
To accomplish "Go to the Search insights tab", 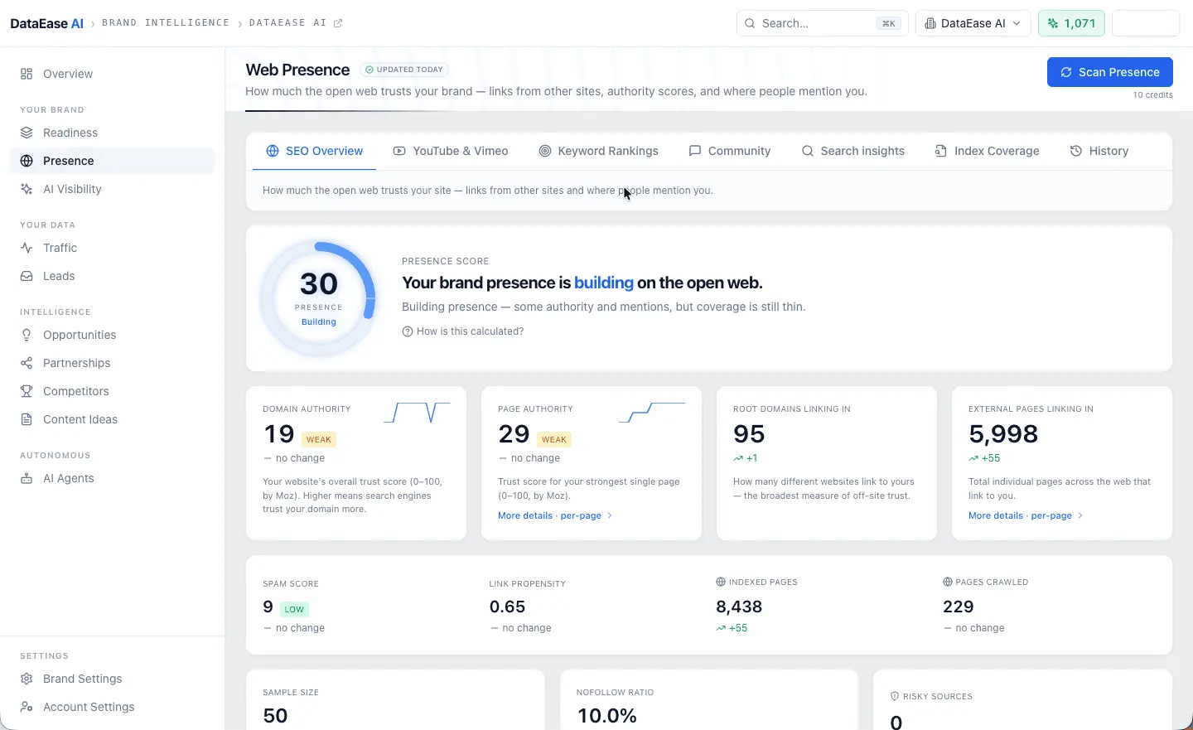I will point(852,151).
